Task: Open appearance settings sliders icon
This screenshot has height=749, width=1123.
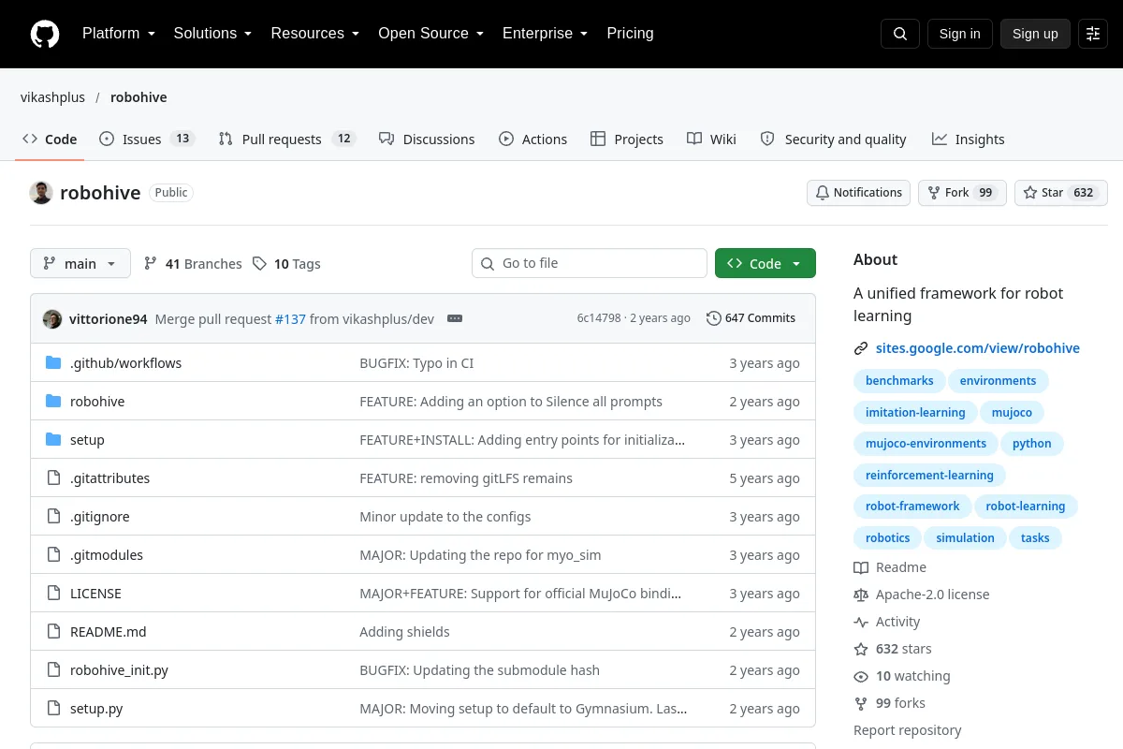Action: tap(1093, 34)
